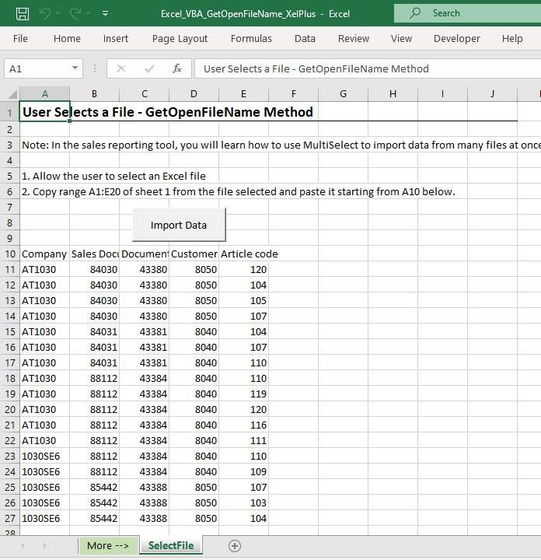
Task: Click the Redo arrow icon
Action: 75,13
